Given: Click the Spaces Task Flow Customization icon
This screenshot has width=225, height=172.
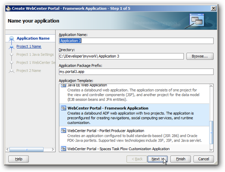Looking at the screenshot, I should click(63, 149).
